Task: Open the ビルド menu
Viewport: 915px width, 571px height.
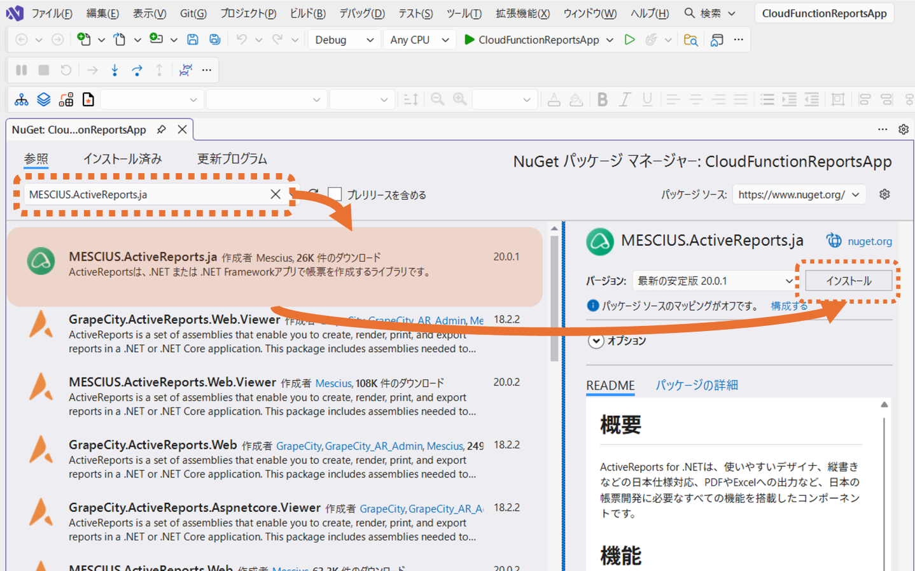Action: click(307, 13)
